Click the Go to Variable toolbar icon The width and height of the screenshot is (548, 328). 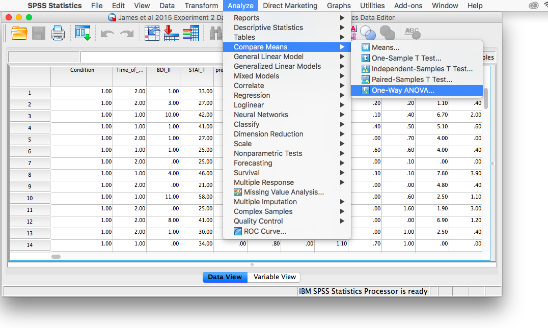[172, 33]
